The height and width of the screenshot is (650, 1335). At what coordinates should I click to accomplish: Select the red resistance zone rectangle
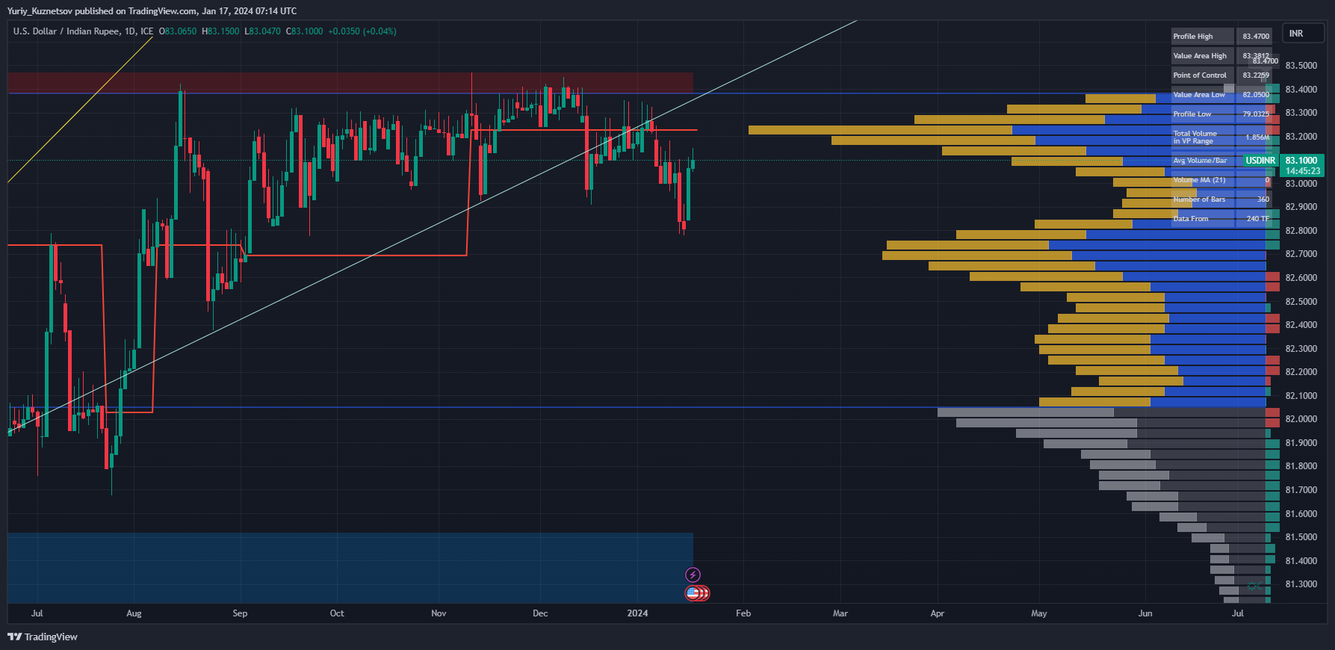[x=350, y=83]
